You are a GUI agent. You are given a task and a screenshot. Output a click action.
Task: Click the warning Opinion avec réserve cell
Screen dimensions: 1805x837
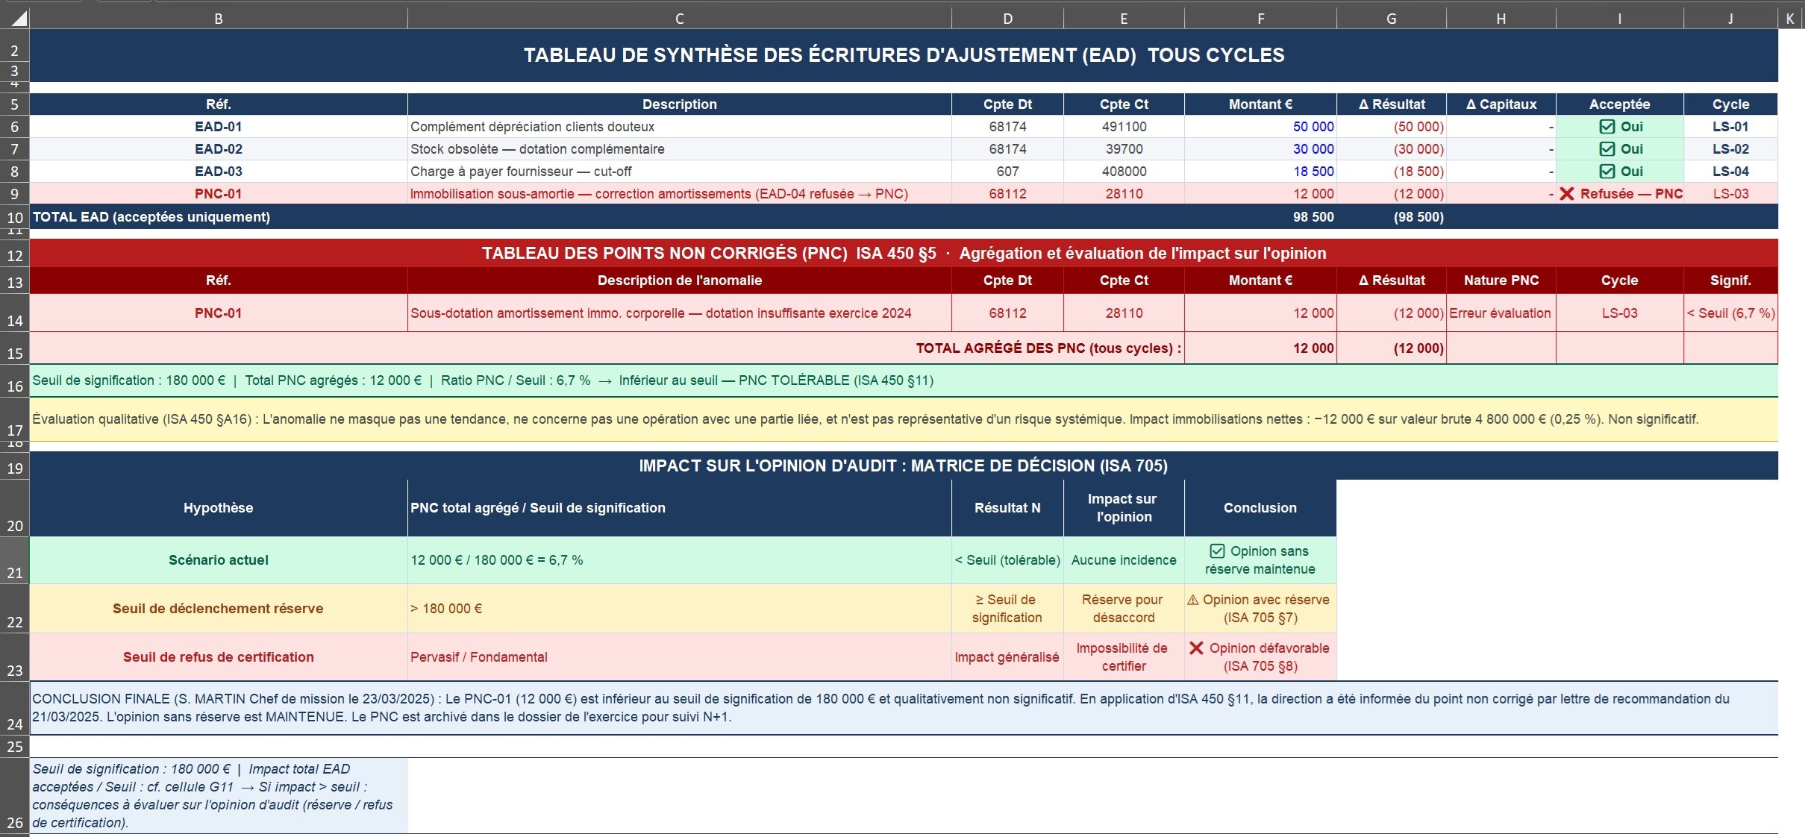point(1260,609)
